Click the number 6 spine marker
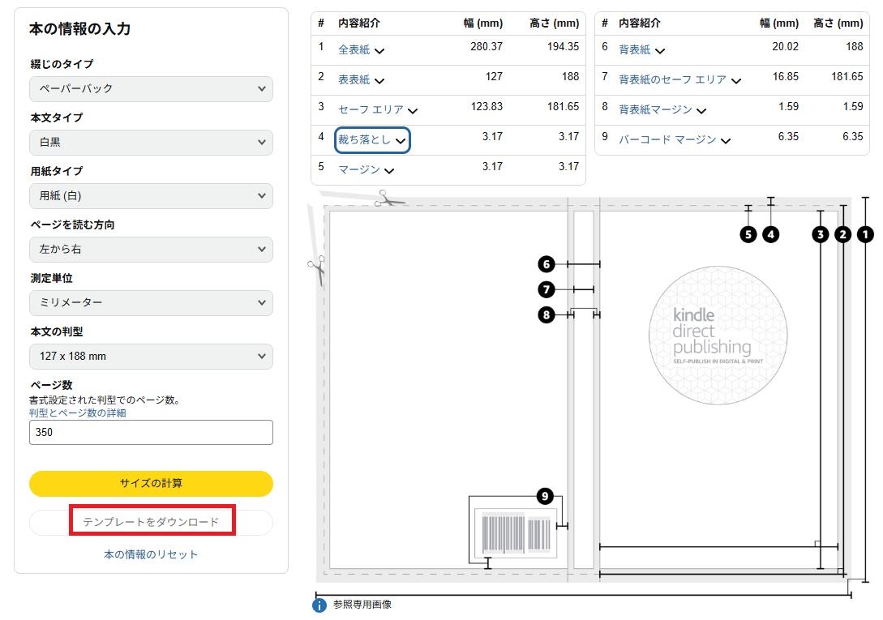This screenshot has width=883, height=620. click(547, 264)
